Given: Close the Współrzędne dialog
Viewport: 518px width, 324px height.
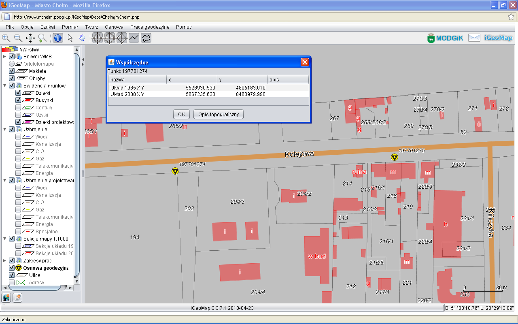Looking at the screenshot, I should tap(305, 62).
